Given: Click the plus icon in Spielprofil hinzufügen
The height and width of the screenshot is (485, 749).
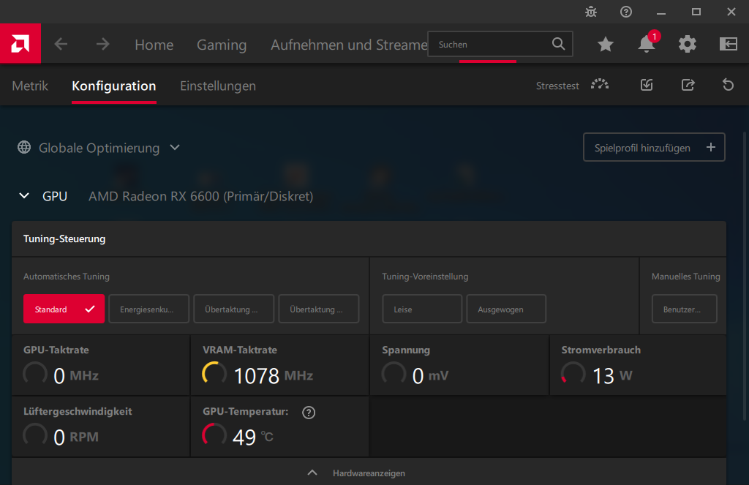Looking at the screenshot, I should click(x=711, y=147).
